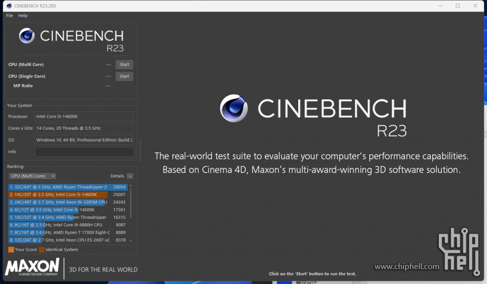Click the CPU (Multi Core) score label
This screenshot has width=487, height=284.
click(26, 65)
